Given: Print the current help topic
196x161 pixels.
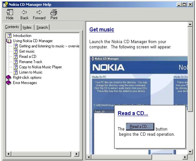Looking at the screenshot, I should 54,12.
